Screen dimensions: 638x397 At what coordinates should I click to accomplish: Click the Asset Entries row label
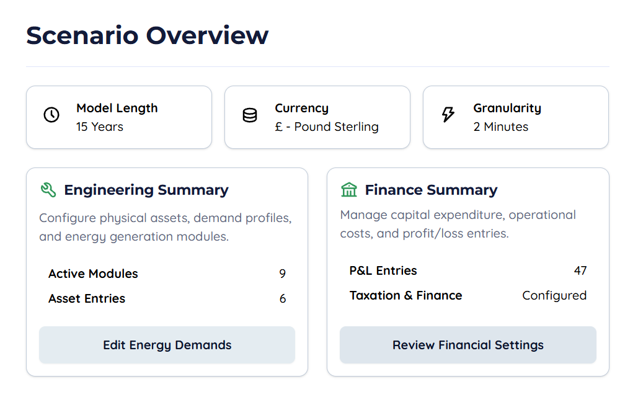pyautogui.click(x=87, y=298)
